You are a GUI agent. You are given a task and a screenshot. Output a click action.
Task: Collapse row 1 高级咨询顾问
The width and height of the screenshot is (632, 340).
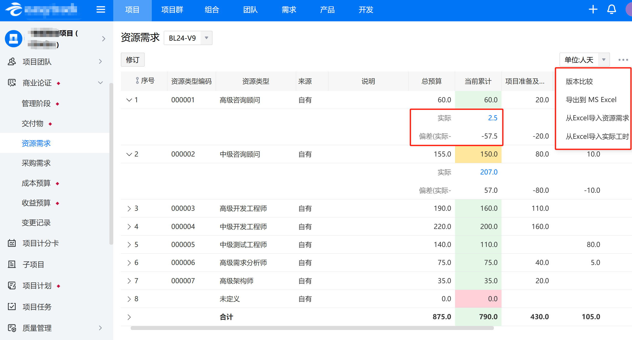coord(129,100)
